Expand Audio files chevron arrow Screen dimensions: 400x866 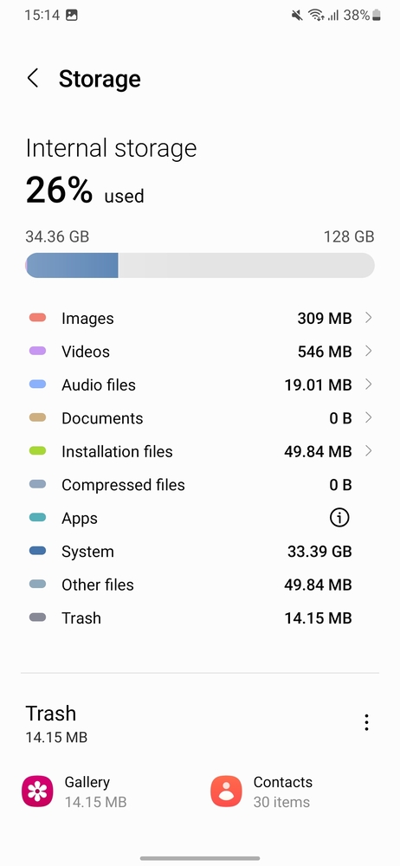(369, 384)
